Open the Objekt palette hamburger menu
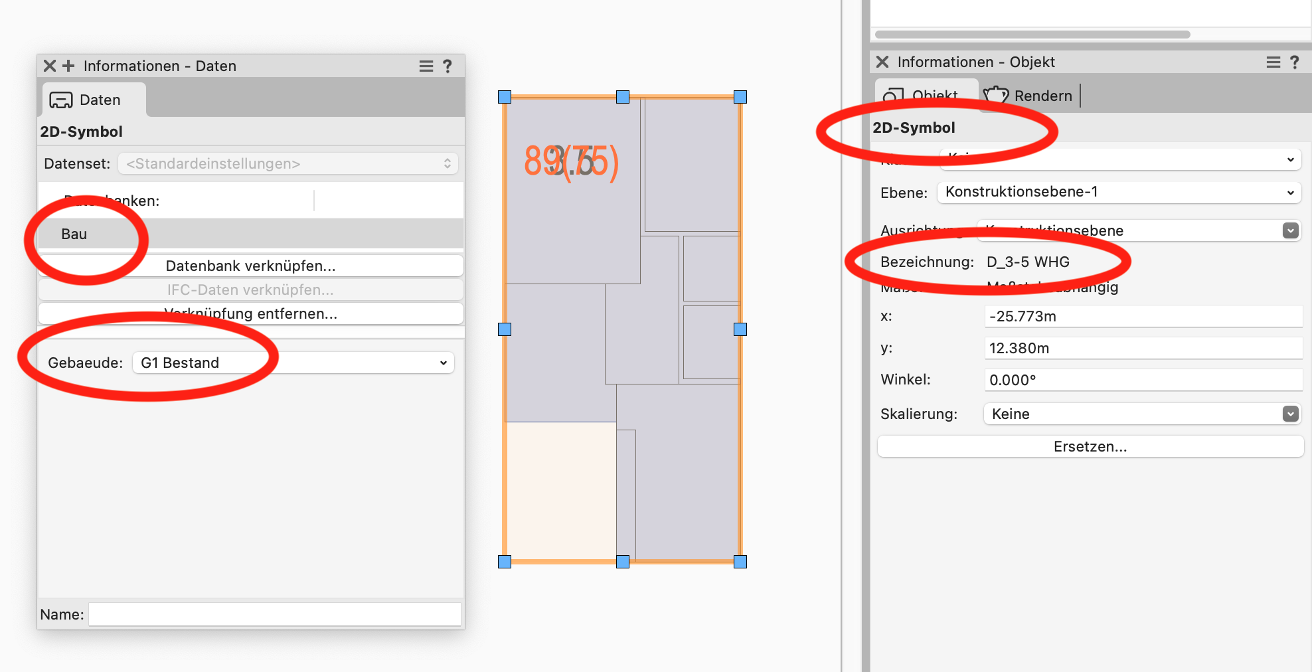The width and height of the screenshot is (1312, 672). pyautogui.click(x=1273, y=62)
